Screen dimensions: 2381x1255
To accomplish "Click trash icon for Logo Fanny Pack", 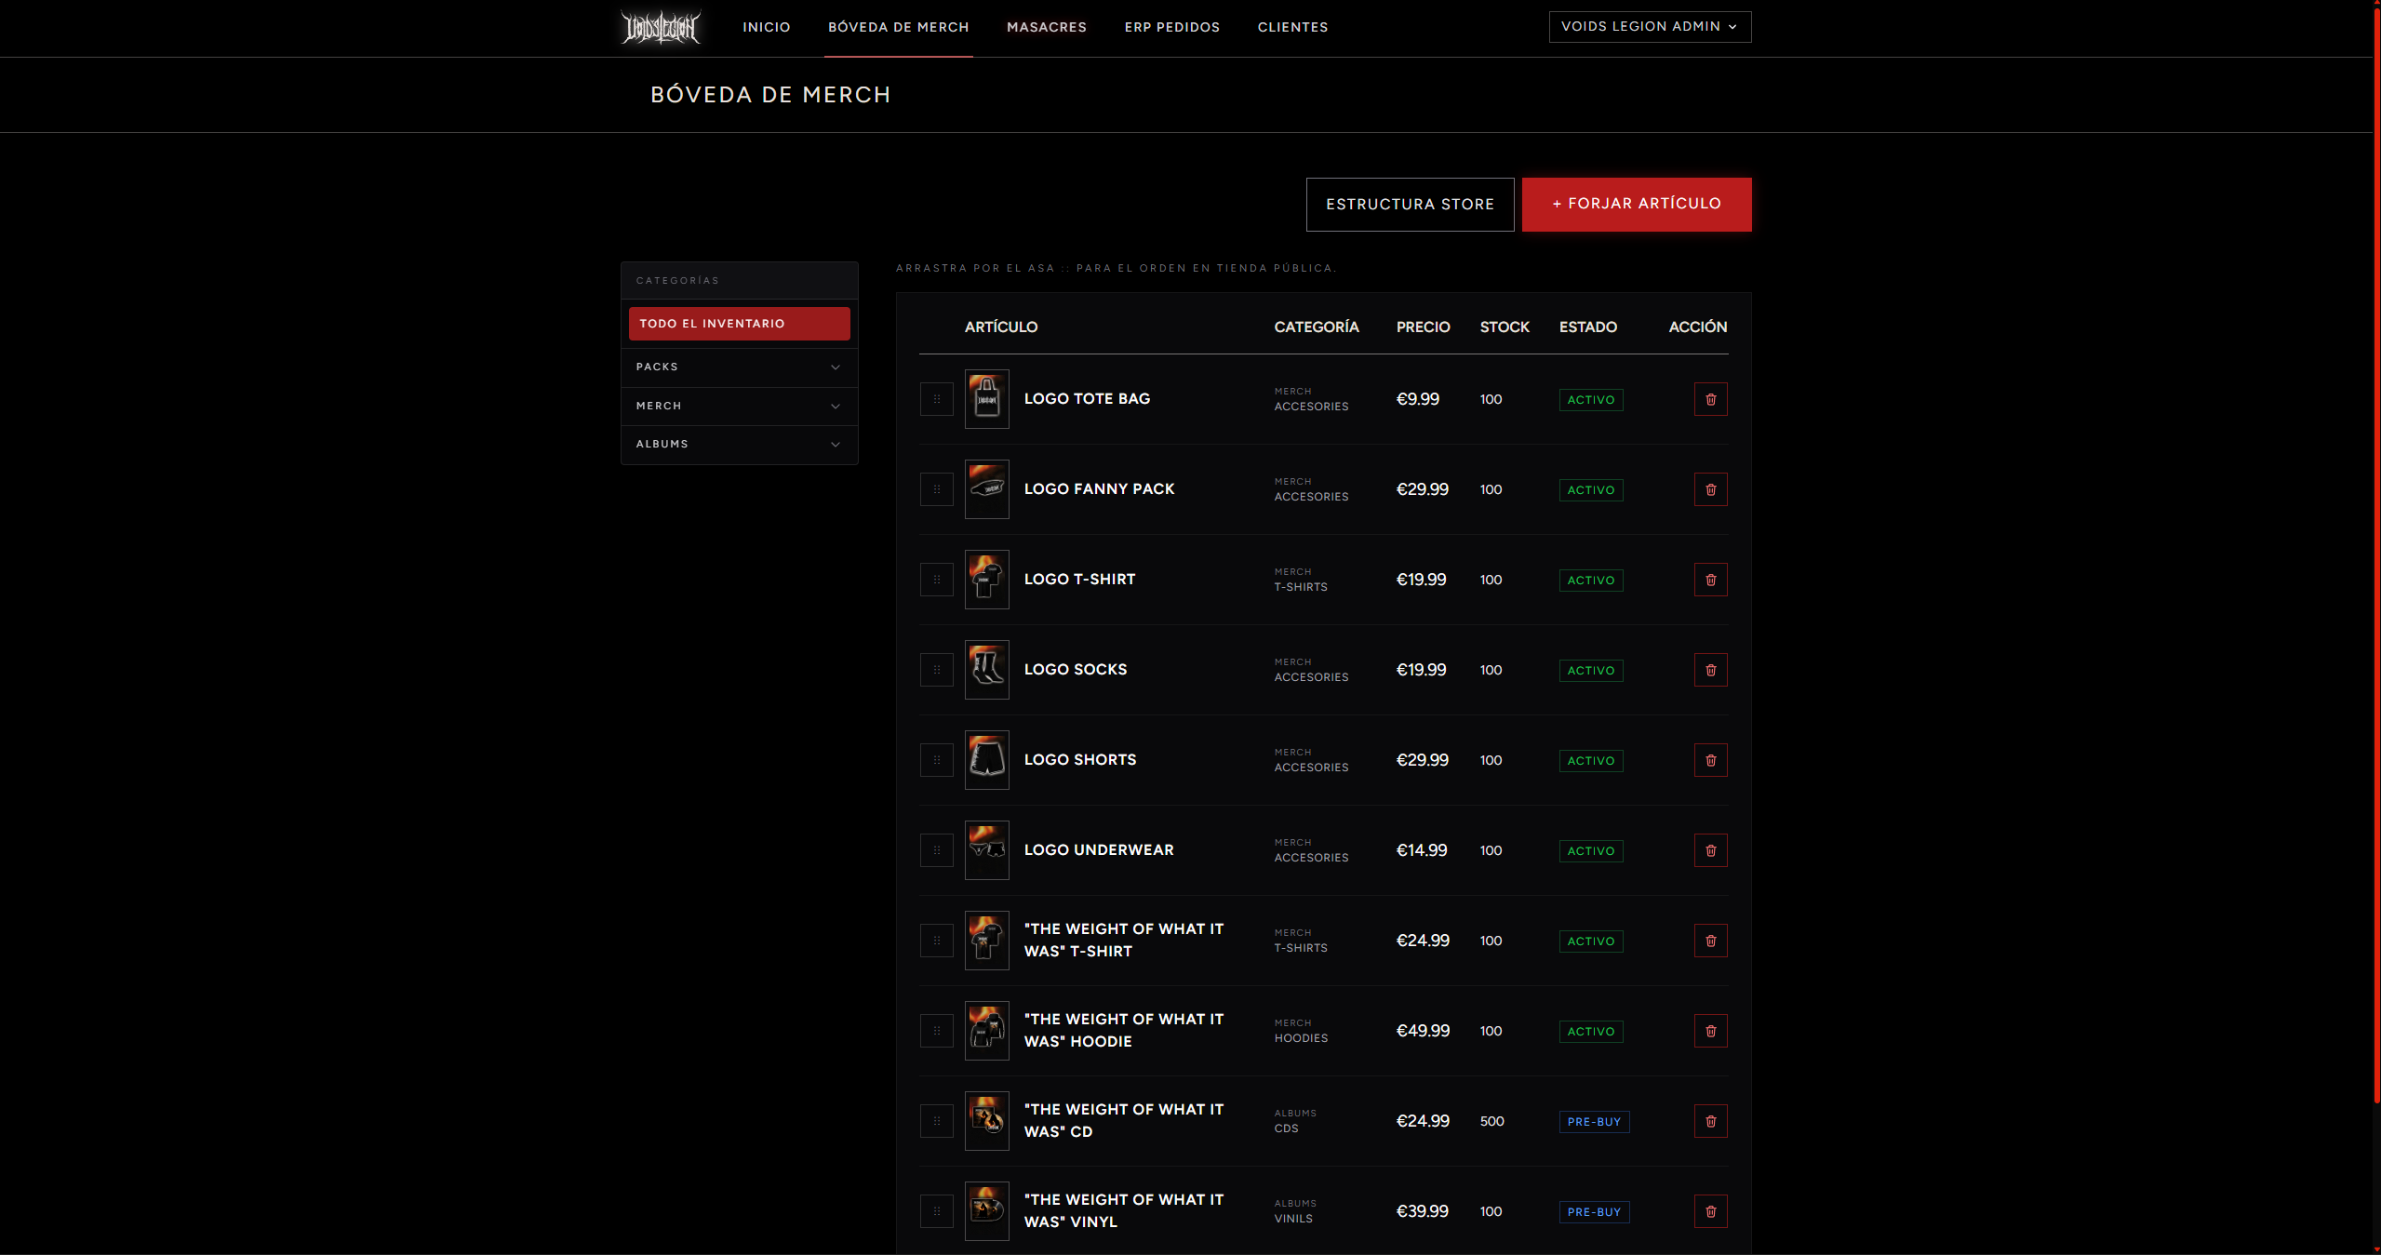I will click(1710, 489).
